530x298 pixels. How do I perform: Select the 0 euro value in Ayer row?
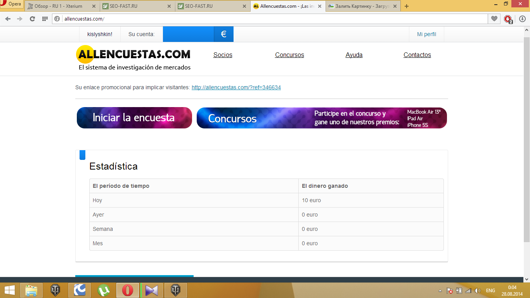310,215
